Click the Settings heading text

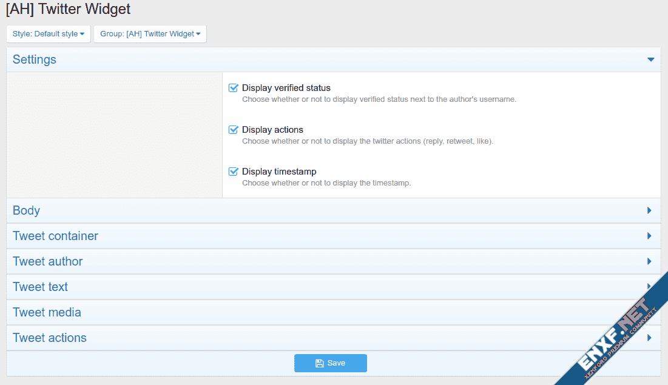point(35,59)
